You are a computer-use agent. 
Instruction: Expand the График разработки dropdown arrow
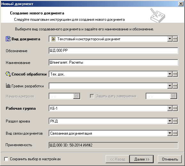[x=170, y=86]
